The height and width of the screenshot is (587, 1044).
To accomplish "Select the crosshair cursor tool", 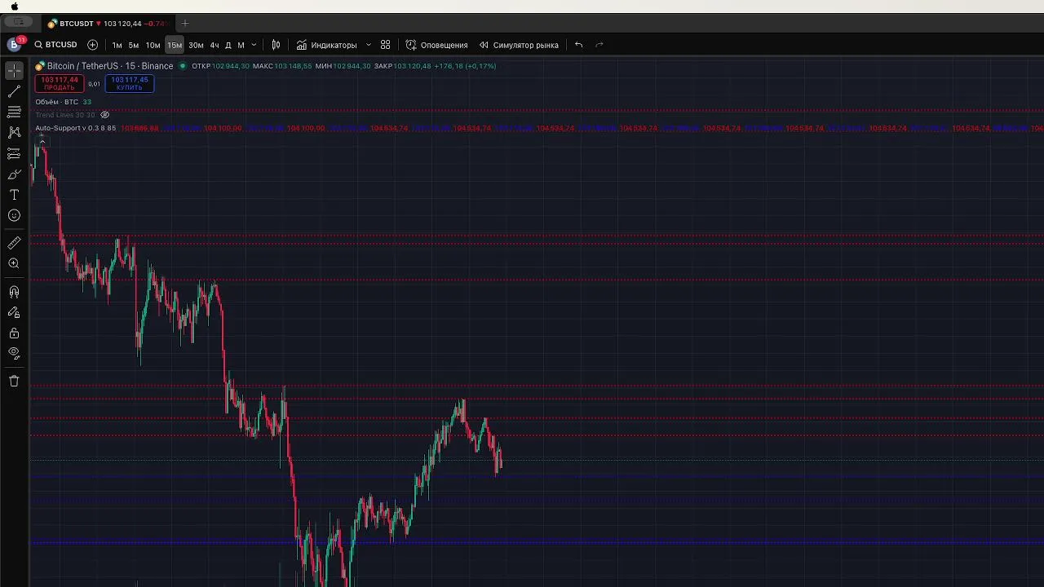I will (14, 71).
